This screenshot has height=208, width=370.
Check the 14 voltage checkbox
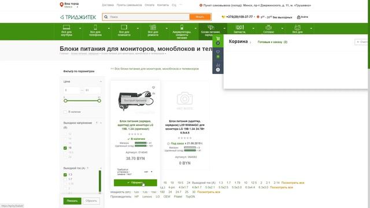coord(65,139)
